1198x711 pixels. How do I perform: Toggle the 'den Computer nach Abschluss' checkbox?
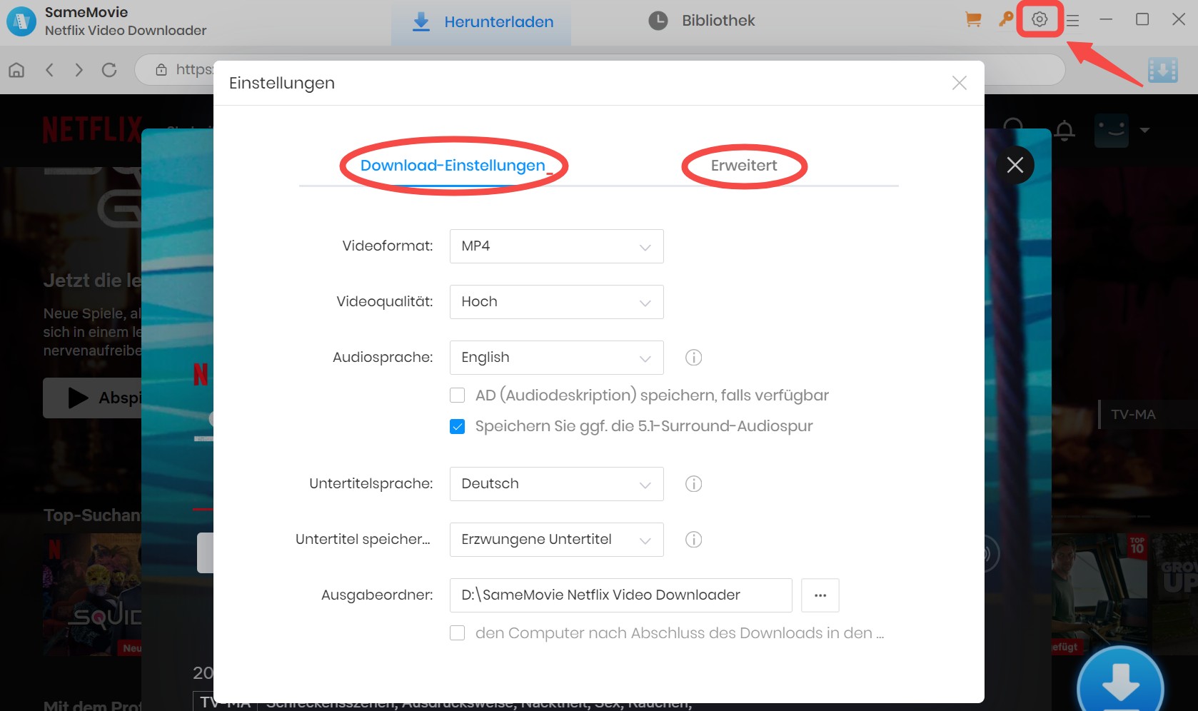point(458,633)
